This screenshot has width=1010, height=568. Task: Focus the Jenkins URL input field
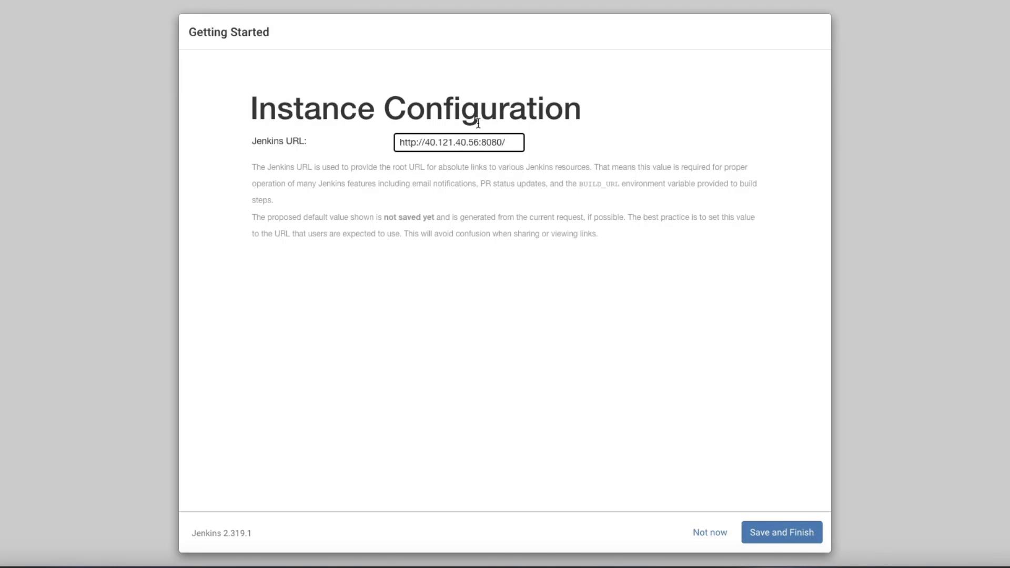click(459, 143)
